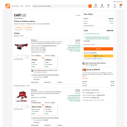Choose the Pickup option for all items

(19, 27)
